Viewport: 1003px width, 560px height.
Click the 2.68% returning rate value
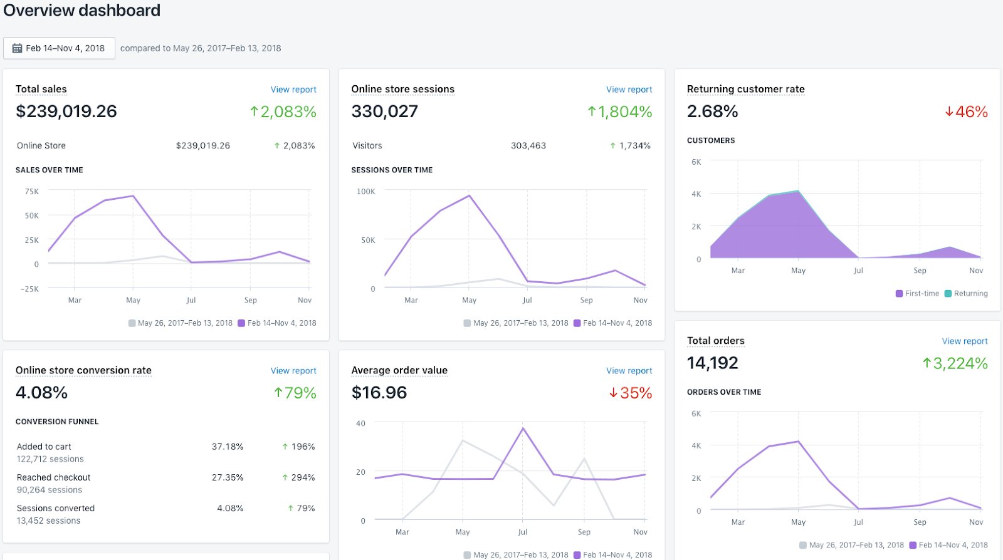tap(713, 111)
